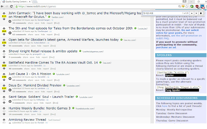This screenshot has height=129, width=207.
Task: Close the Quality Gaming Content tab
Action: click(30, 2)
